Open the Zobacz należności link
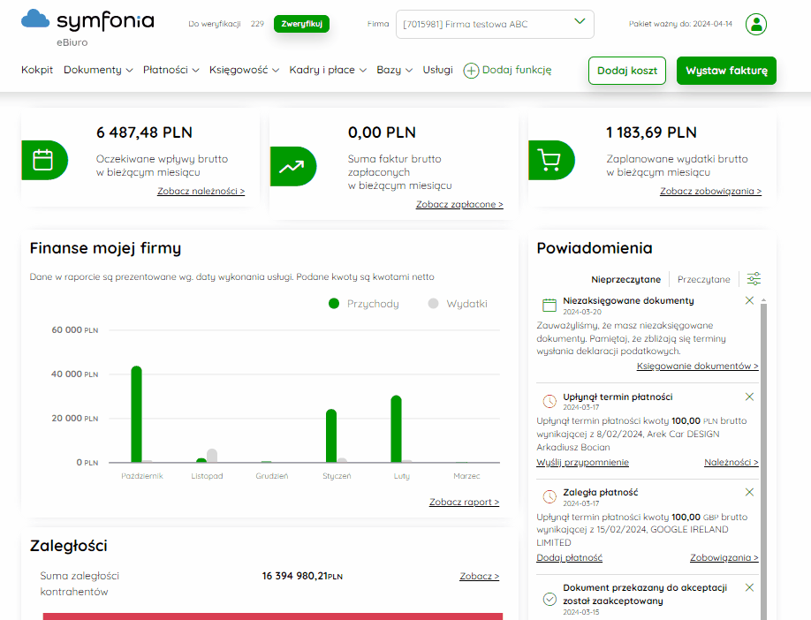The width and height of the screenshot is (811, 620). (201, 191)
